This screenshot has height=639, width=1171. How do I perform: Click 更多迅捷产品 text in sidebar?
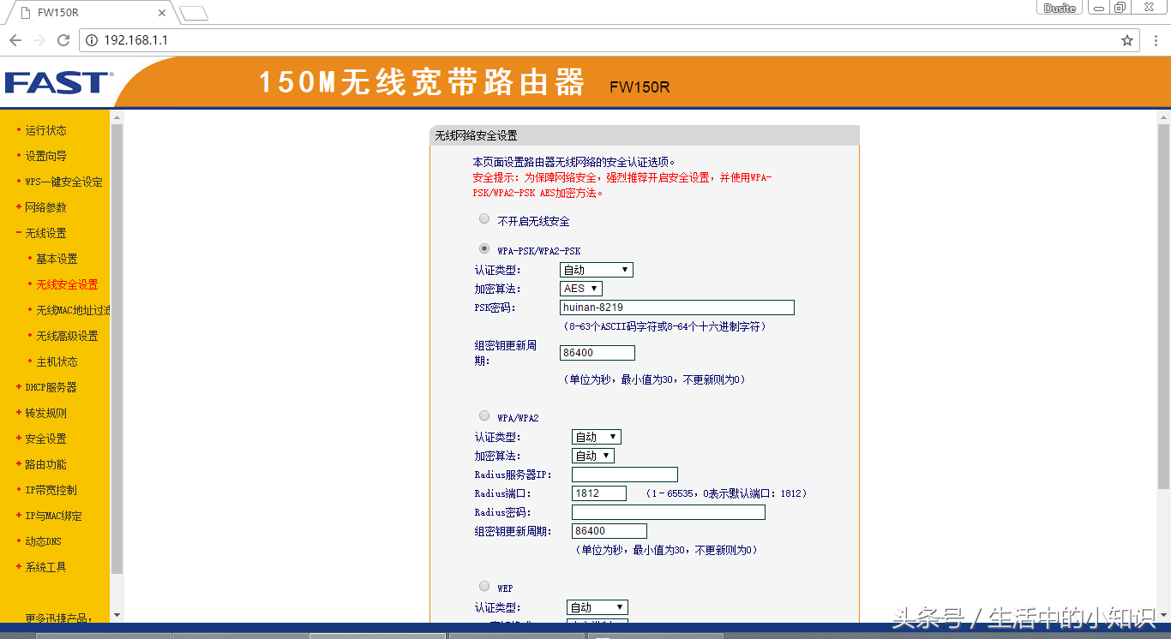tap(58, 617)
